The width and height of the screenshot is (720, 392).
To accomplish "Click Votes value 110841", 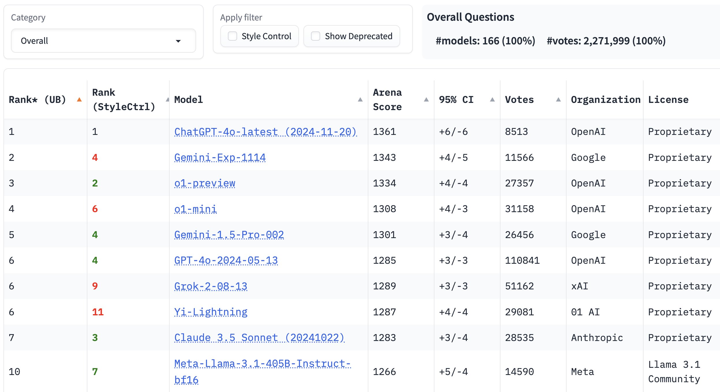I will pyautogui.click(x=522, y=261).
